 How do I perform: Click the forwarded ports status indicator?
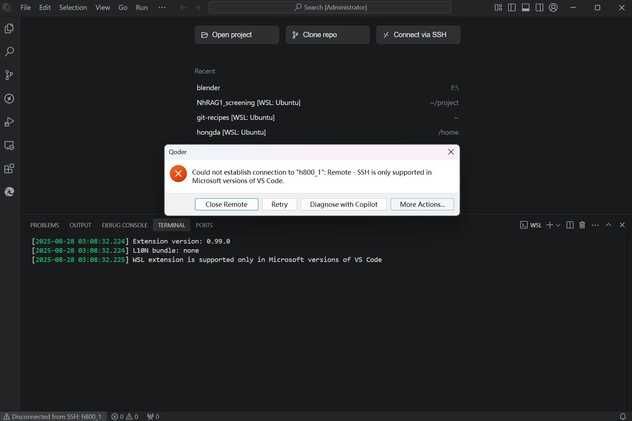[153, 416]
